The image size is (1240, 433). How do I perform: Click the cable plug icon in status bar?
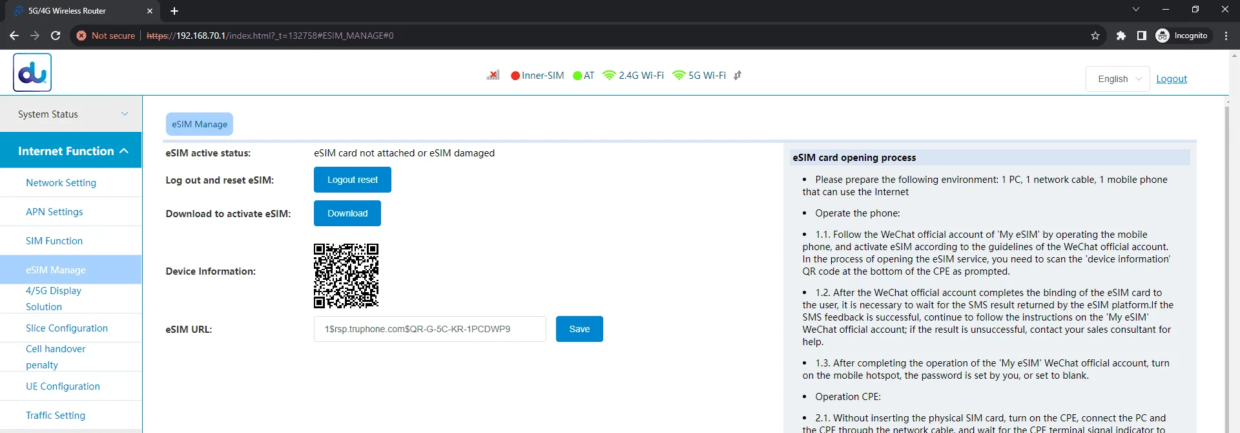click(738, 76)
